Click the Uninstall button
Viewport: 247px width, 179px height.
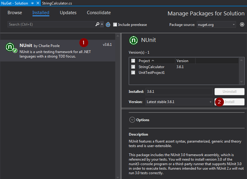[229, 92]
